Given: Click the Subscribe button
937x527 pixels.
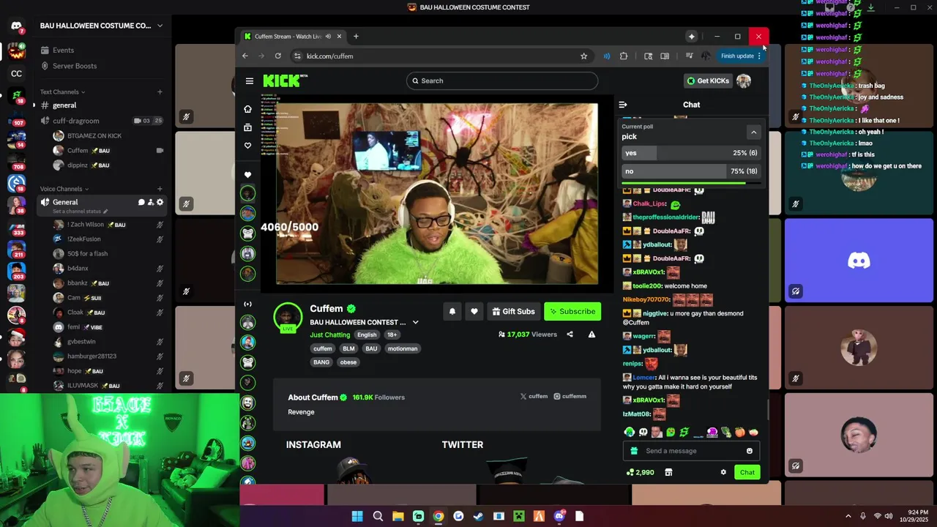Looking at the screenshot, I should coord(572,311).
